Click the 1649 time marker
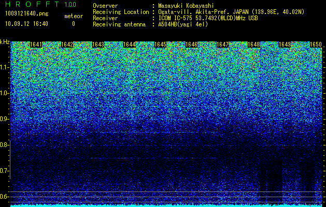Image resolution: width=326 pixels, height=207 pixels. 285,45
